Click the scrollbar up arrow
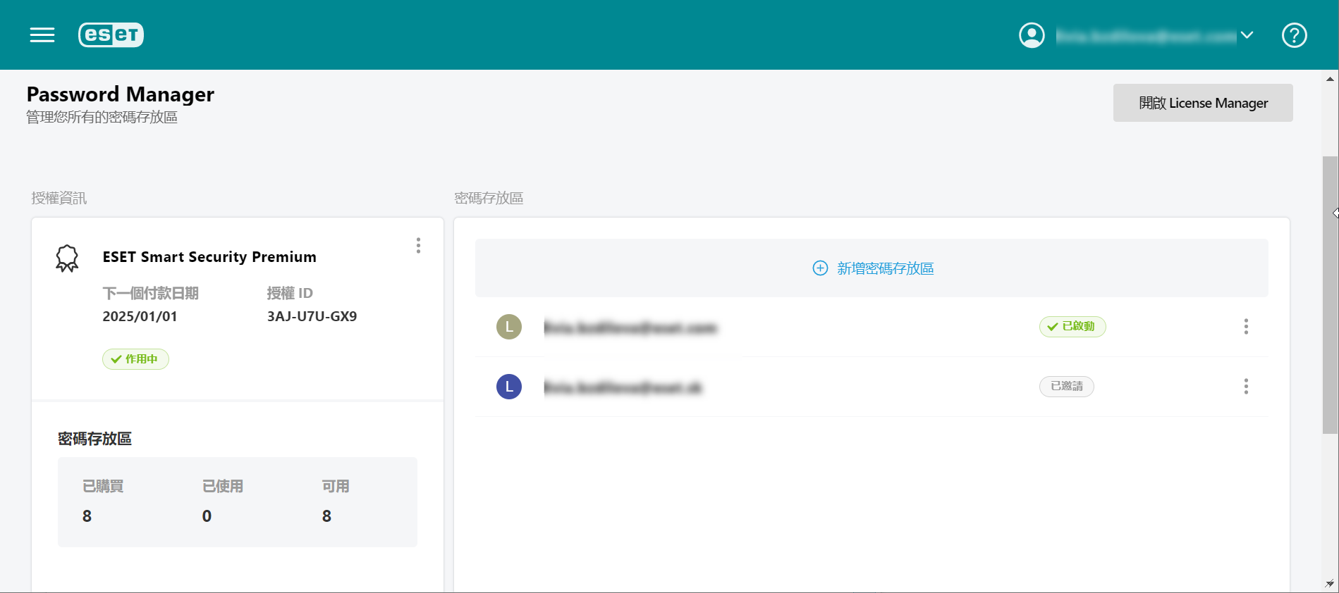This screenshot has height=593, width=1339. (x=1330, y=79)
